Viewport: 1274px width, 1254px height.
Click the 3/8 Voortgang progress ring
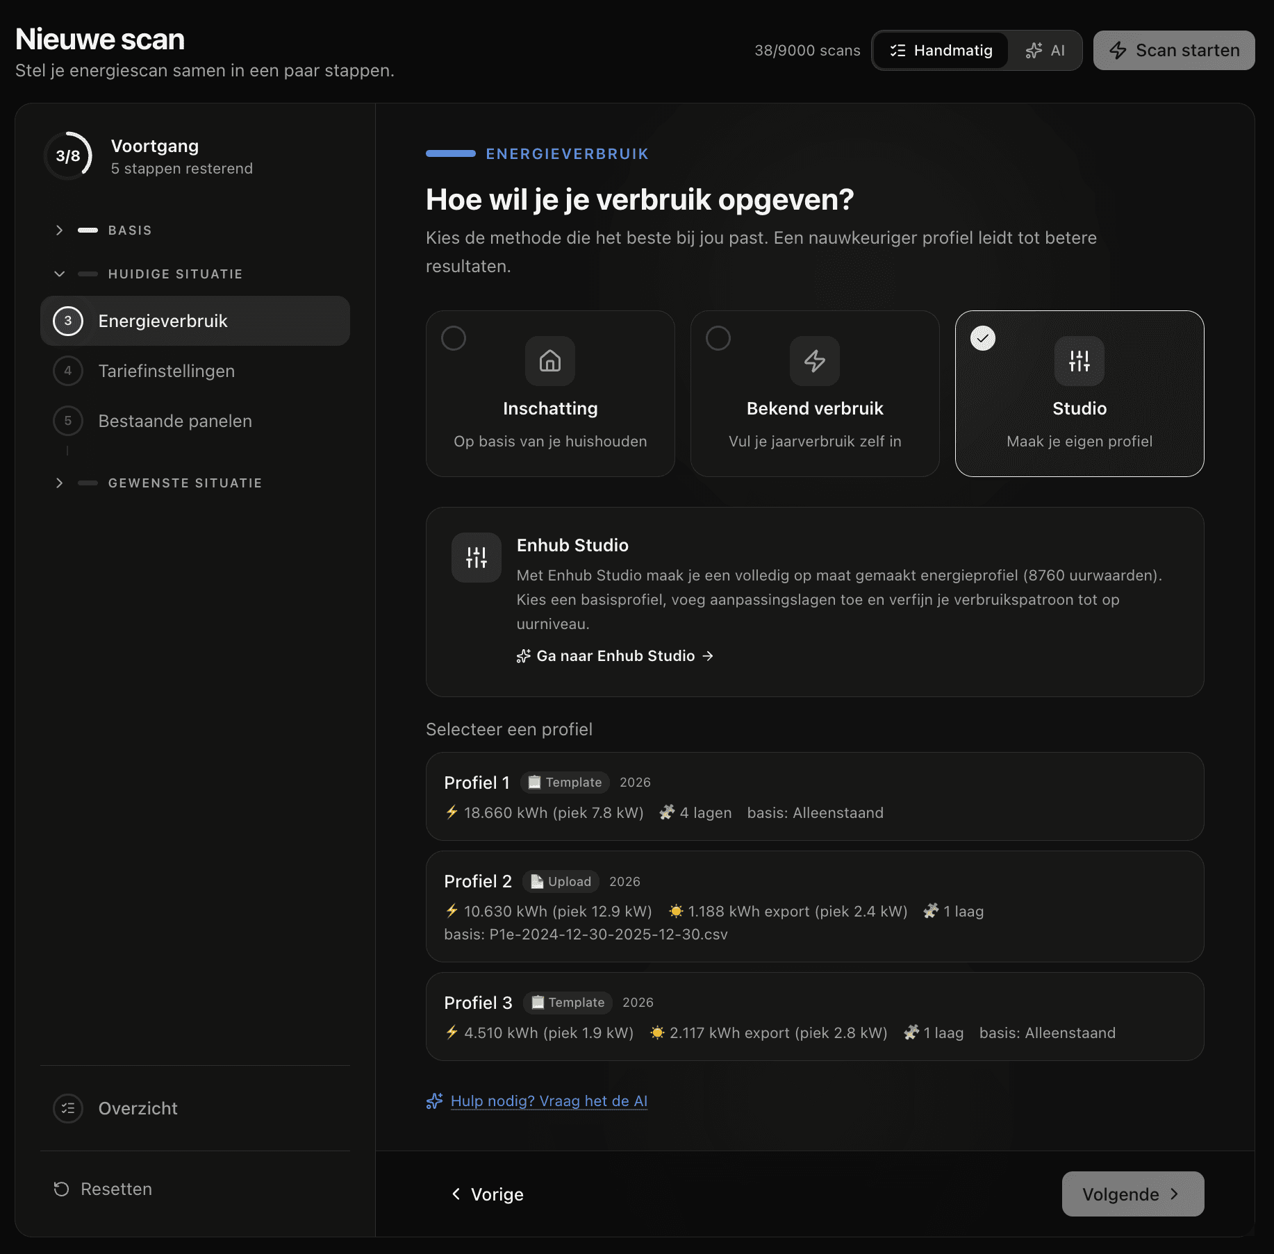pos(69,156)
